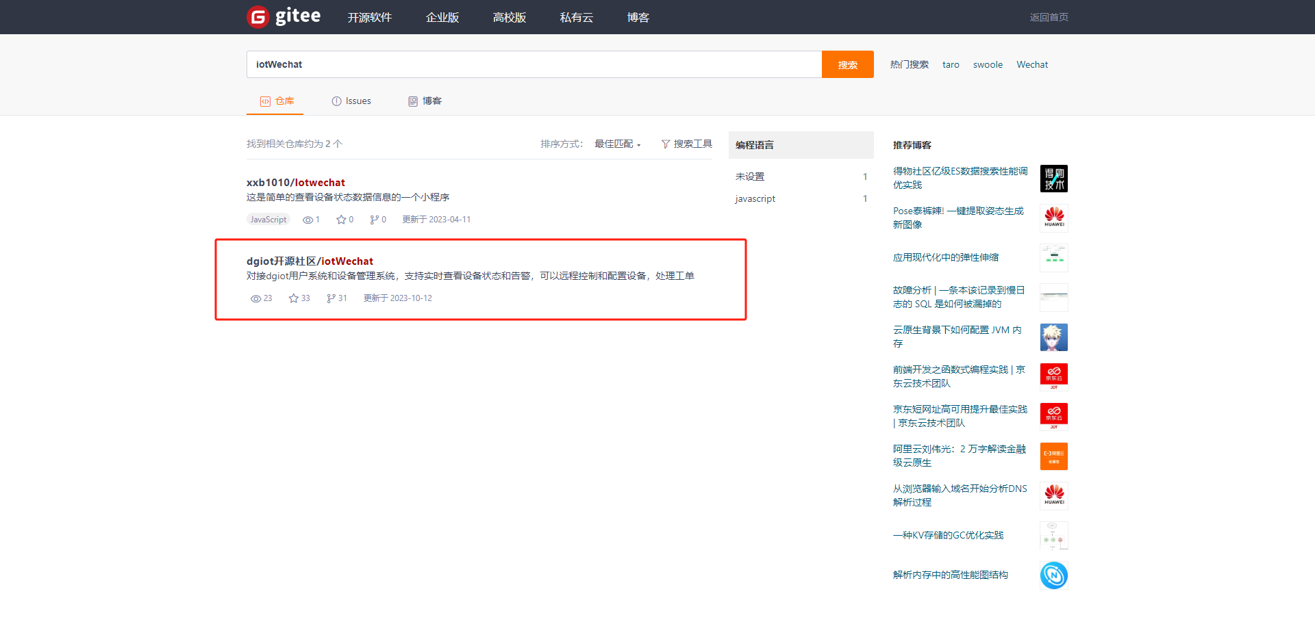Focus the iotWechat search input field
The height and width of the screenshot is (637, 1315).
(534, 64)
